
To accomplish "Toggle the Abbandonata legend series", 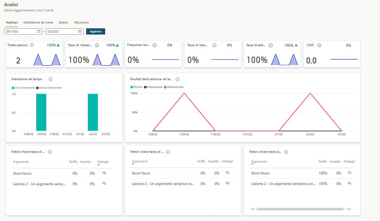I will click(x=174, y=87).
